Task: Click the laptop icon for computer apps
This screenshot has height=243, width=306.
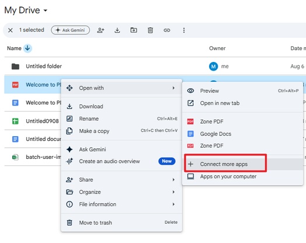Action: [x=190, y=176]
